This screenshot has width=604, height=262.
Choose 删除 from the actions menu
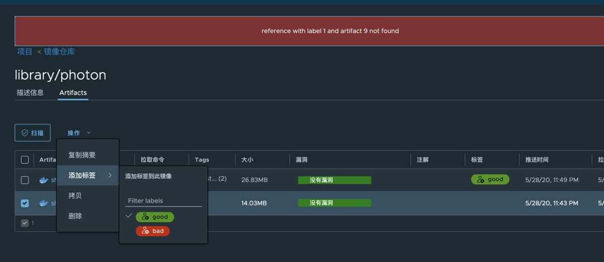coord(75,216)
